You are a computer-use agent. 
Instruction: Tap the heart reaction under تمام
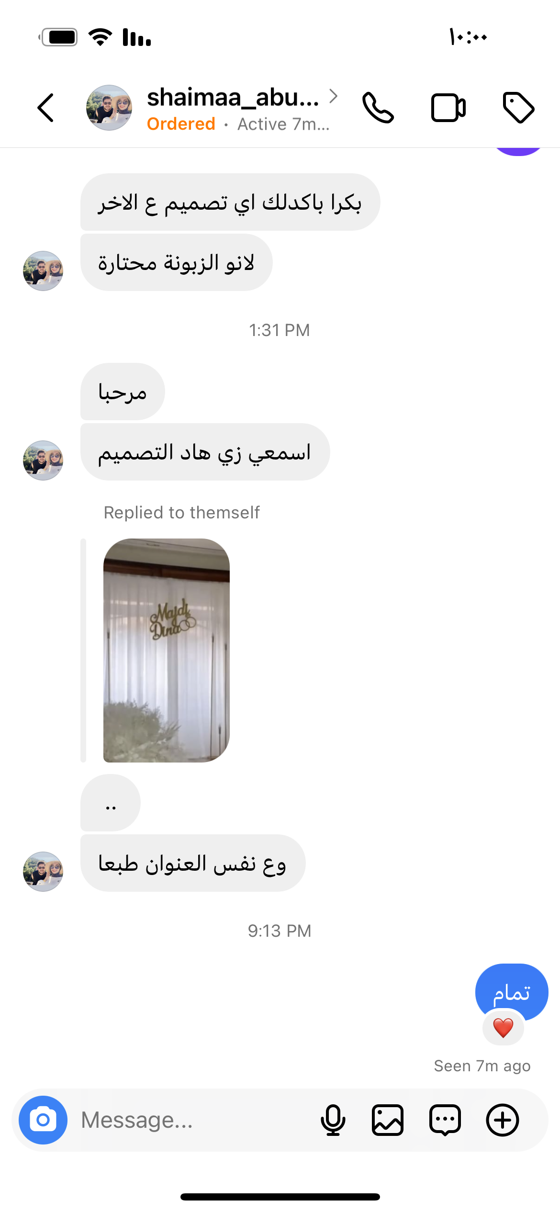[x=503, y=1027]
